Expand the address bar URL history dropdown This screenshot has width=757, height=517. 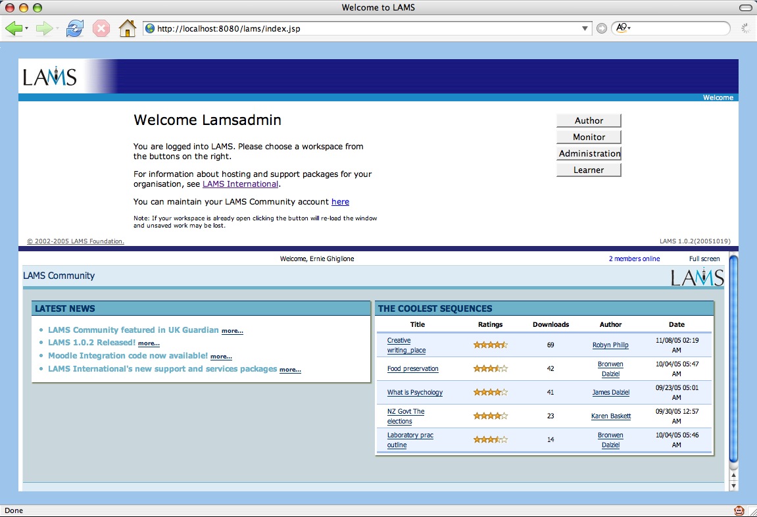[585, 28]
